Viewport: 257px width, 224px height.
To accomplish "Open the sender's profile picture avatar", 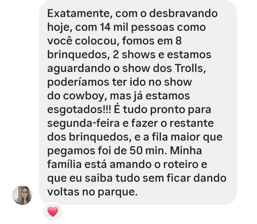I will pos(22,195).
